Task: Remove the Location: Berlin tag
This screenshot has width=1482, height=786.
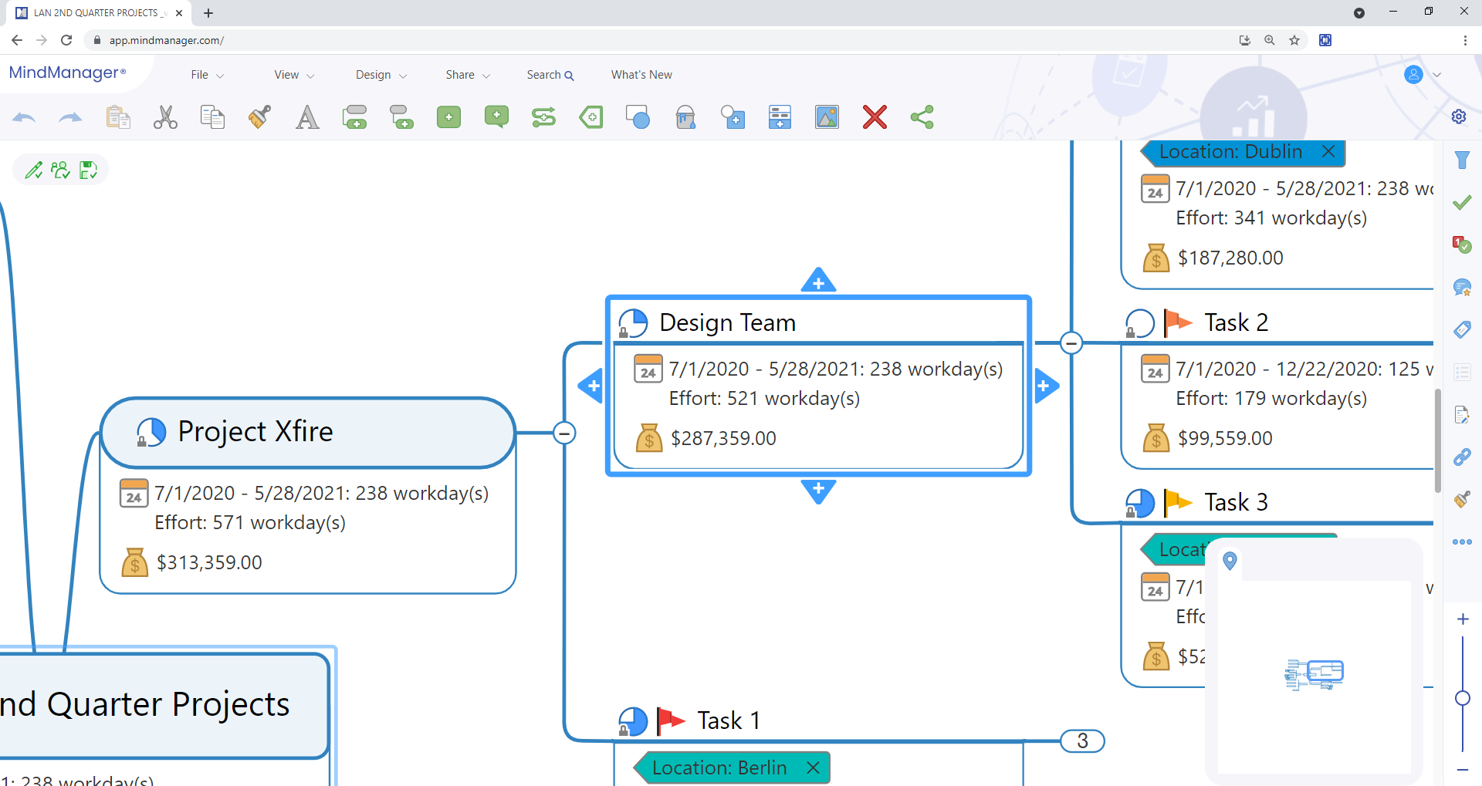Action: point(813,767)
